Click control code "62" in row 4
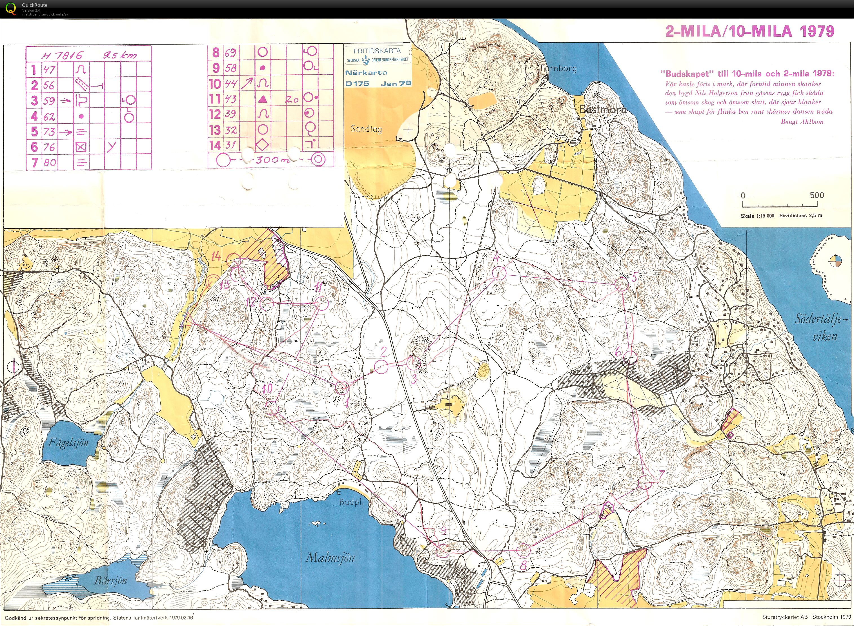854x626 pixels. point(49,116)
